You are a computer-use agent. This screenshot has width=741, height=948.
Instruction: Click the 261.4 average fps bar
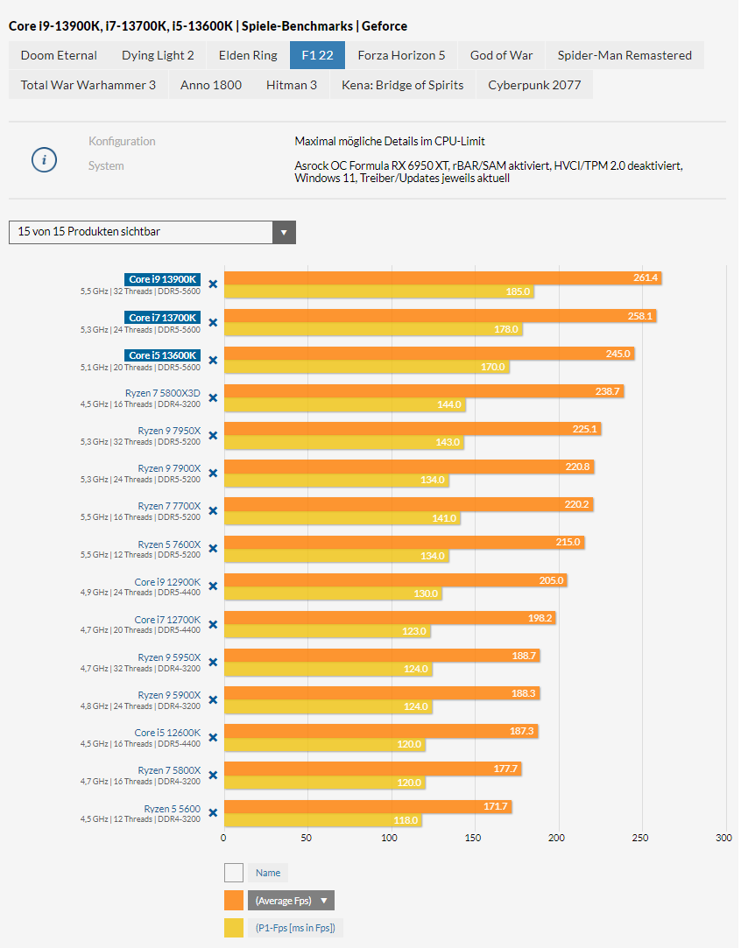click(x=443, y=278)
